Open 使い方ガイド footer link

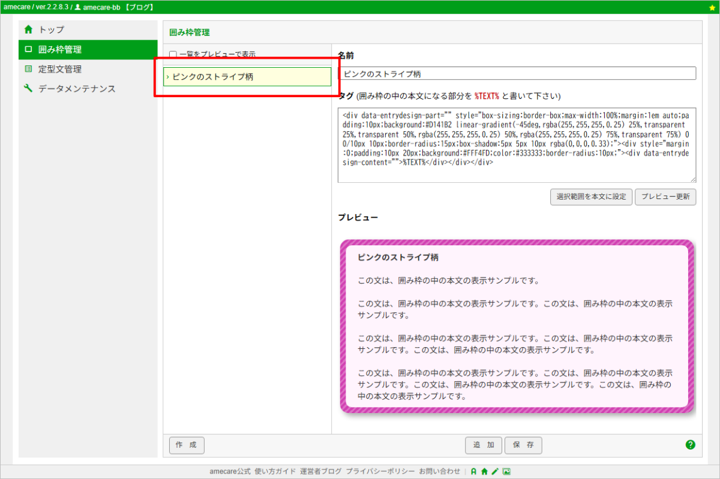[275, 472]
